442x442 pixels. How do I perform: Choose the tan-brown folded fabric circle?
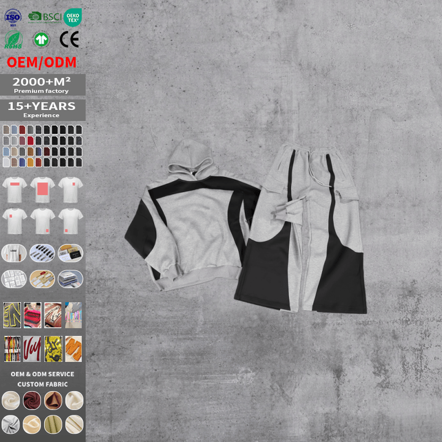pyautogui.click(x=53, y=400)
